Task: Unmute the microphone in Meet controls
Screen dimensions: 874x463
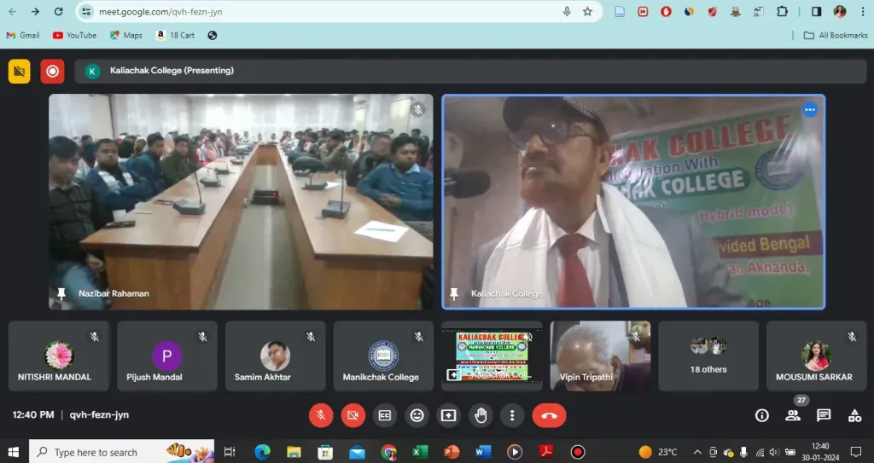Action: click(x=321, y=415)
